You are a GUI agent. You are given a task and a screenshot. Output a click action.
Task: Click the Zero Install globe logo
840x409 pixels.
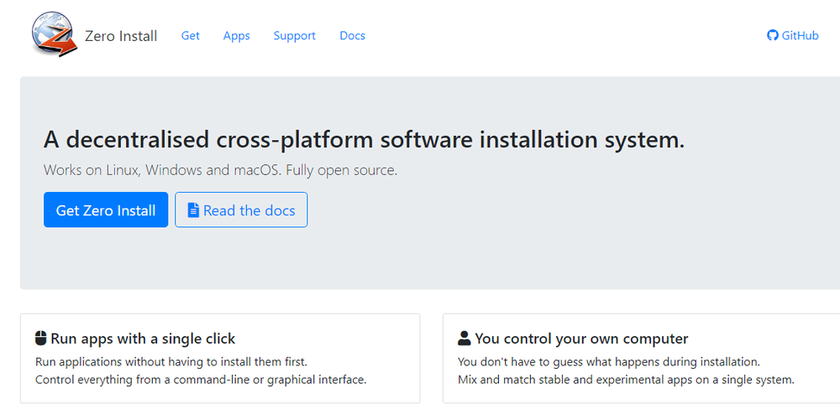pyautogui.click(x=54, y=34)
